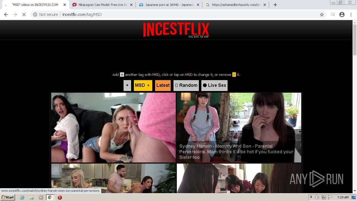The image size is (357, 201).
Task: Sort videos by Latest
Action: (163, 85)
